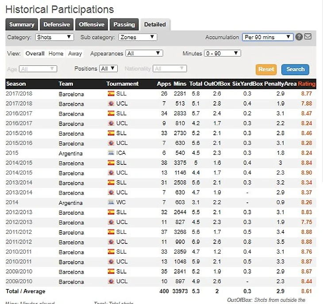The width and height of the screenshot is (323, 304).
Task: Click Spain flag in 2014/2015 SLL row
Action: click(111, 163)
